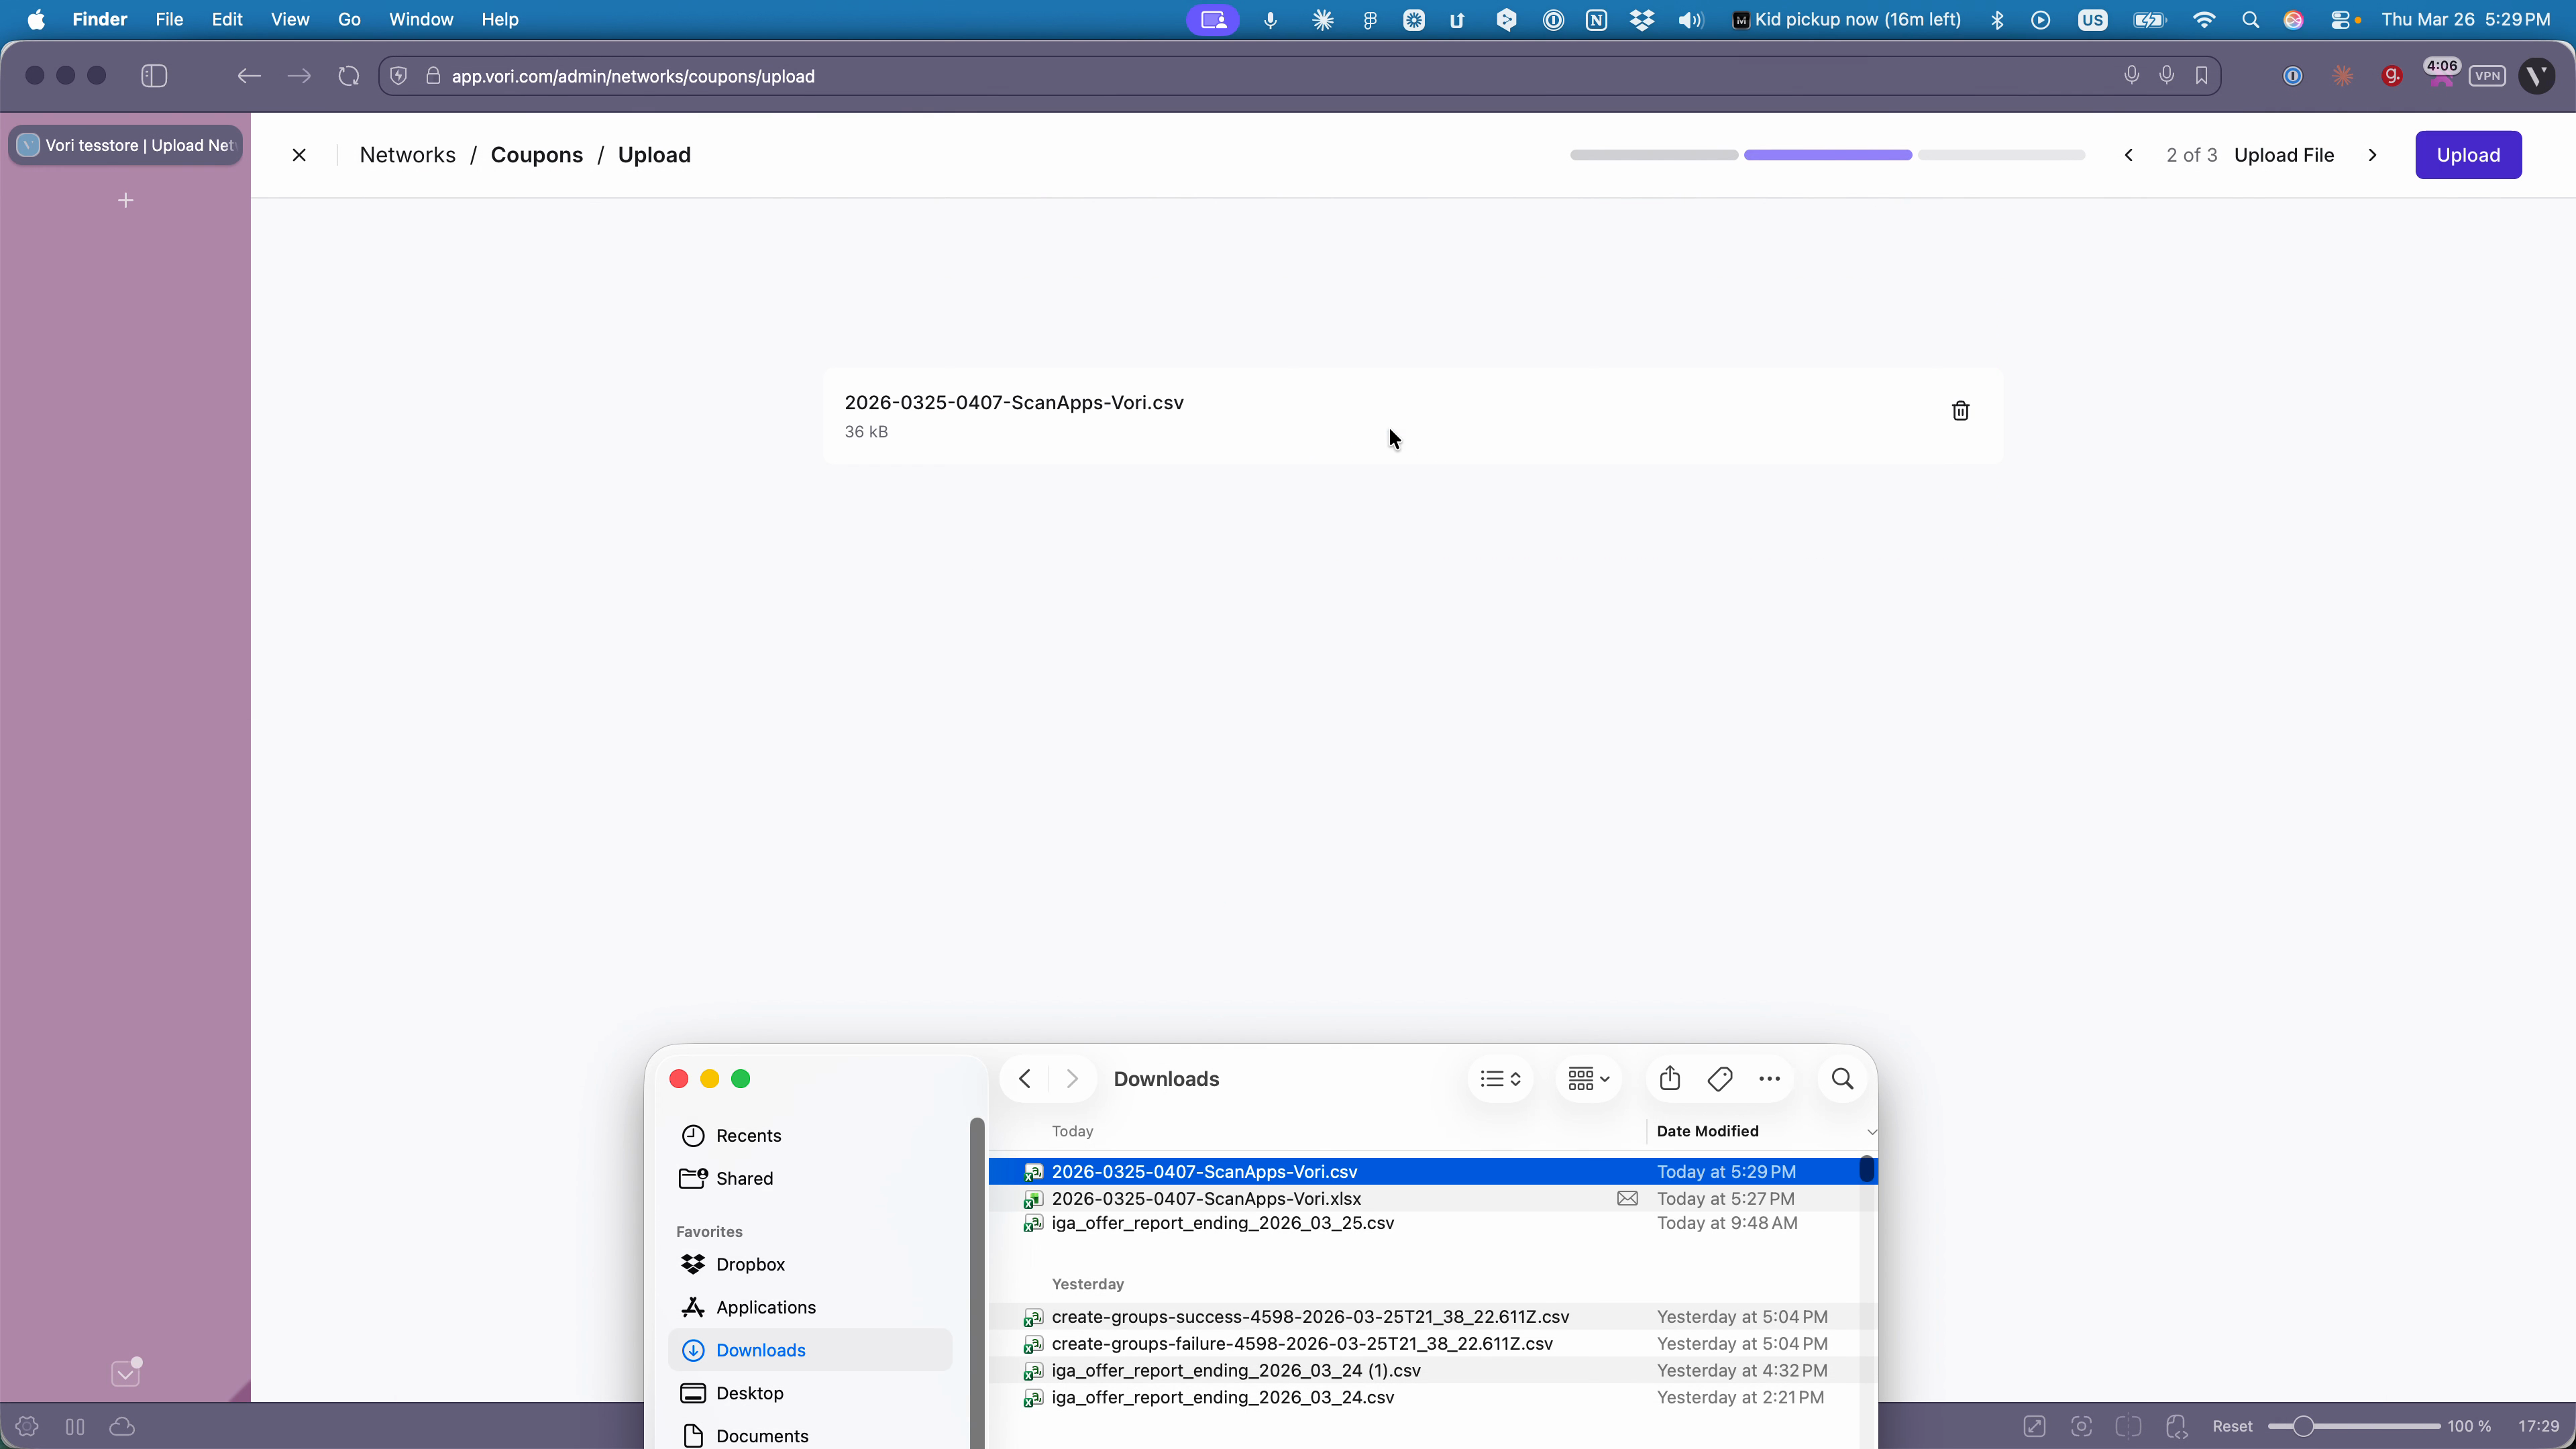This screenshot has width=2576, height=1449.
Task: Open search in the Downloads window
Action: click(1841, 1079)
